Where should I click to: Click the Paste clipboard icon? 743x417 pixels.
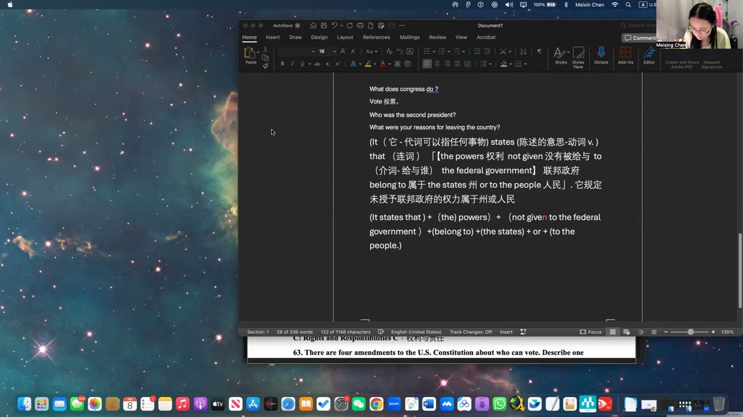point(250,53)
